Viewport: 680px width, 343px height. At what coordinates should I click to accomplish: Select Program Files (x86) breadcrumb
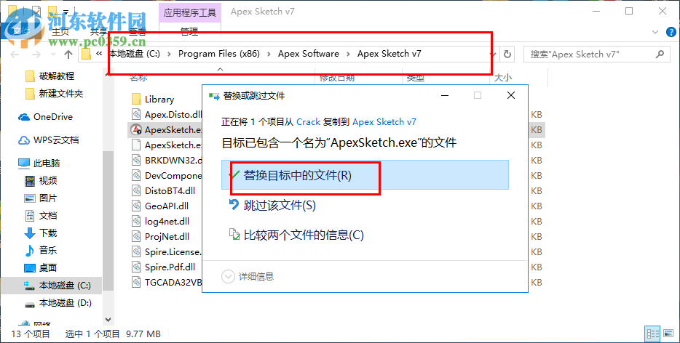pyautogui.click(x=219, y=54)
